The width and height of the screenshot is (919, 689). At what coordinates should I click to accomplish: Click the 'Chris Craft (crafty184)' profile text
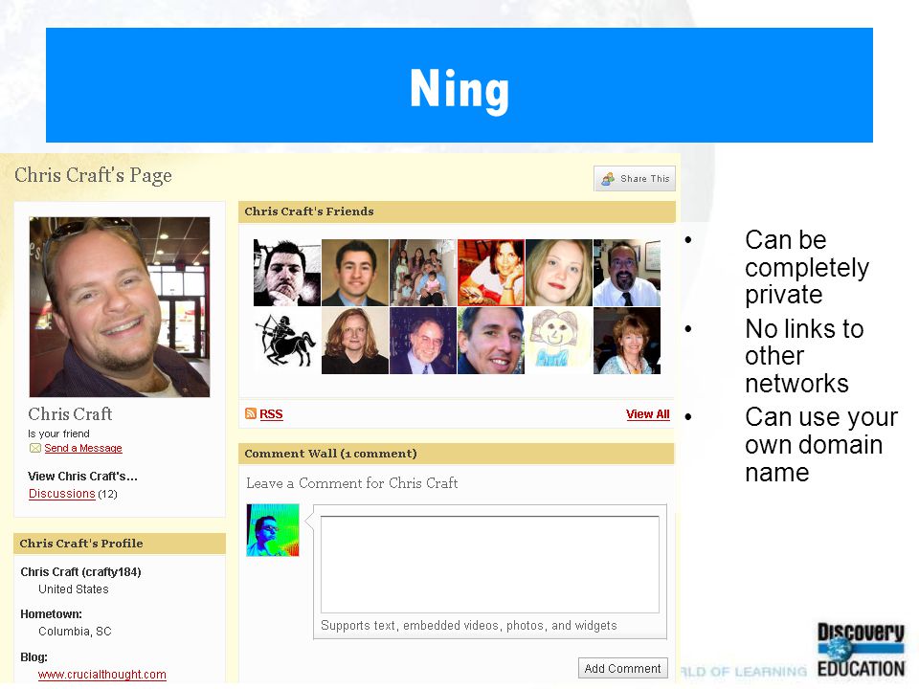[x=80, y=572]
